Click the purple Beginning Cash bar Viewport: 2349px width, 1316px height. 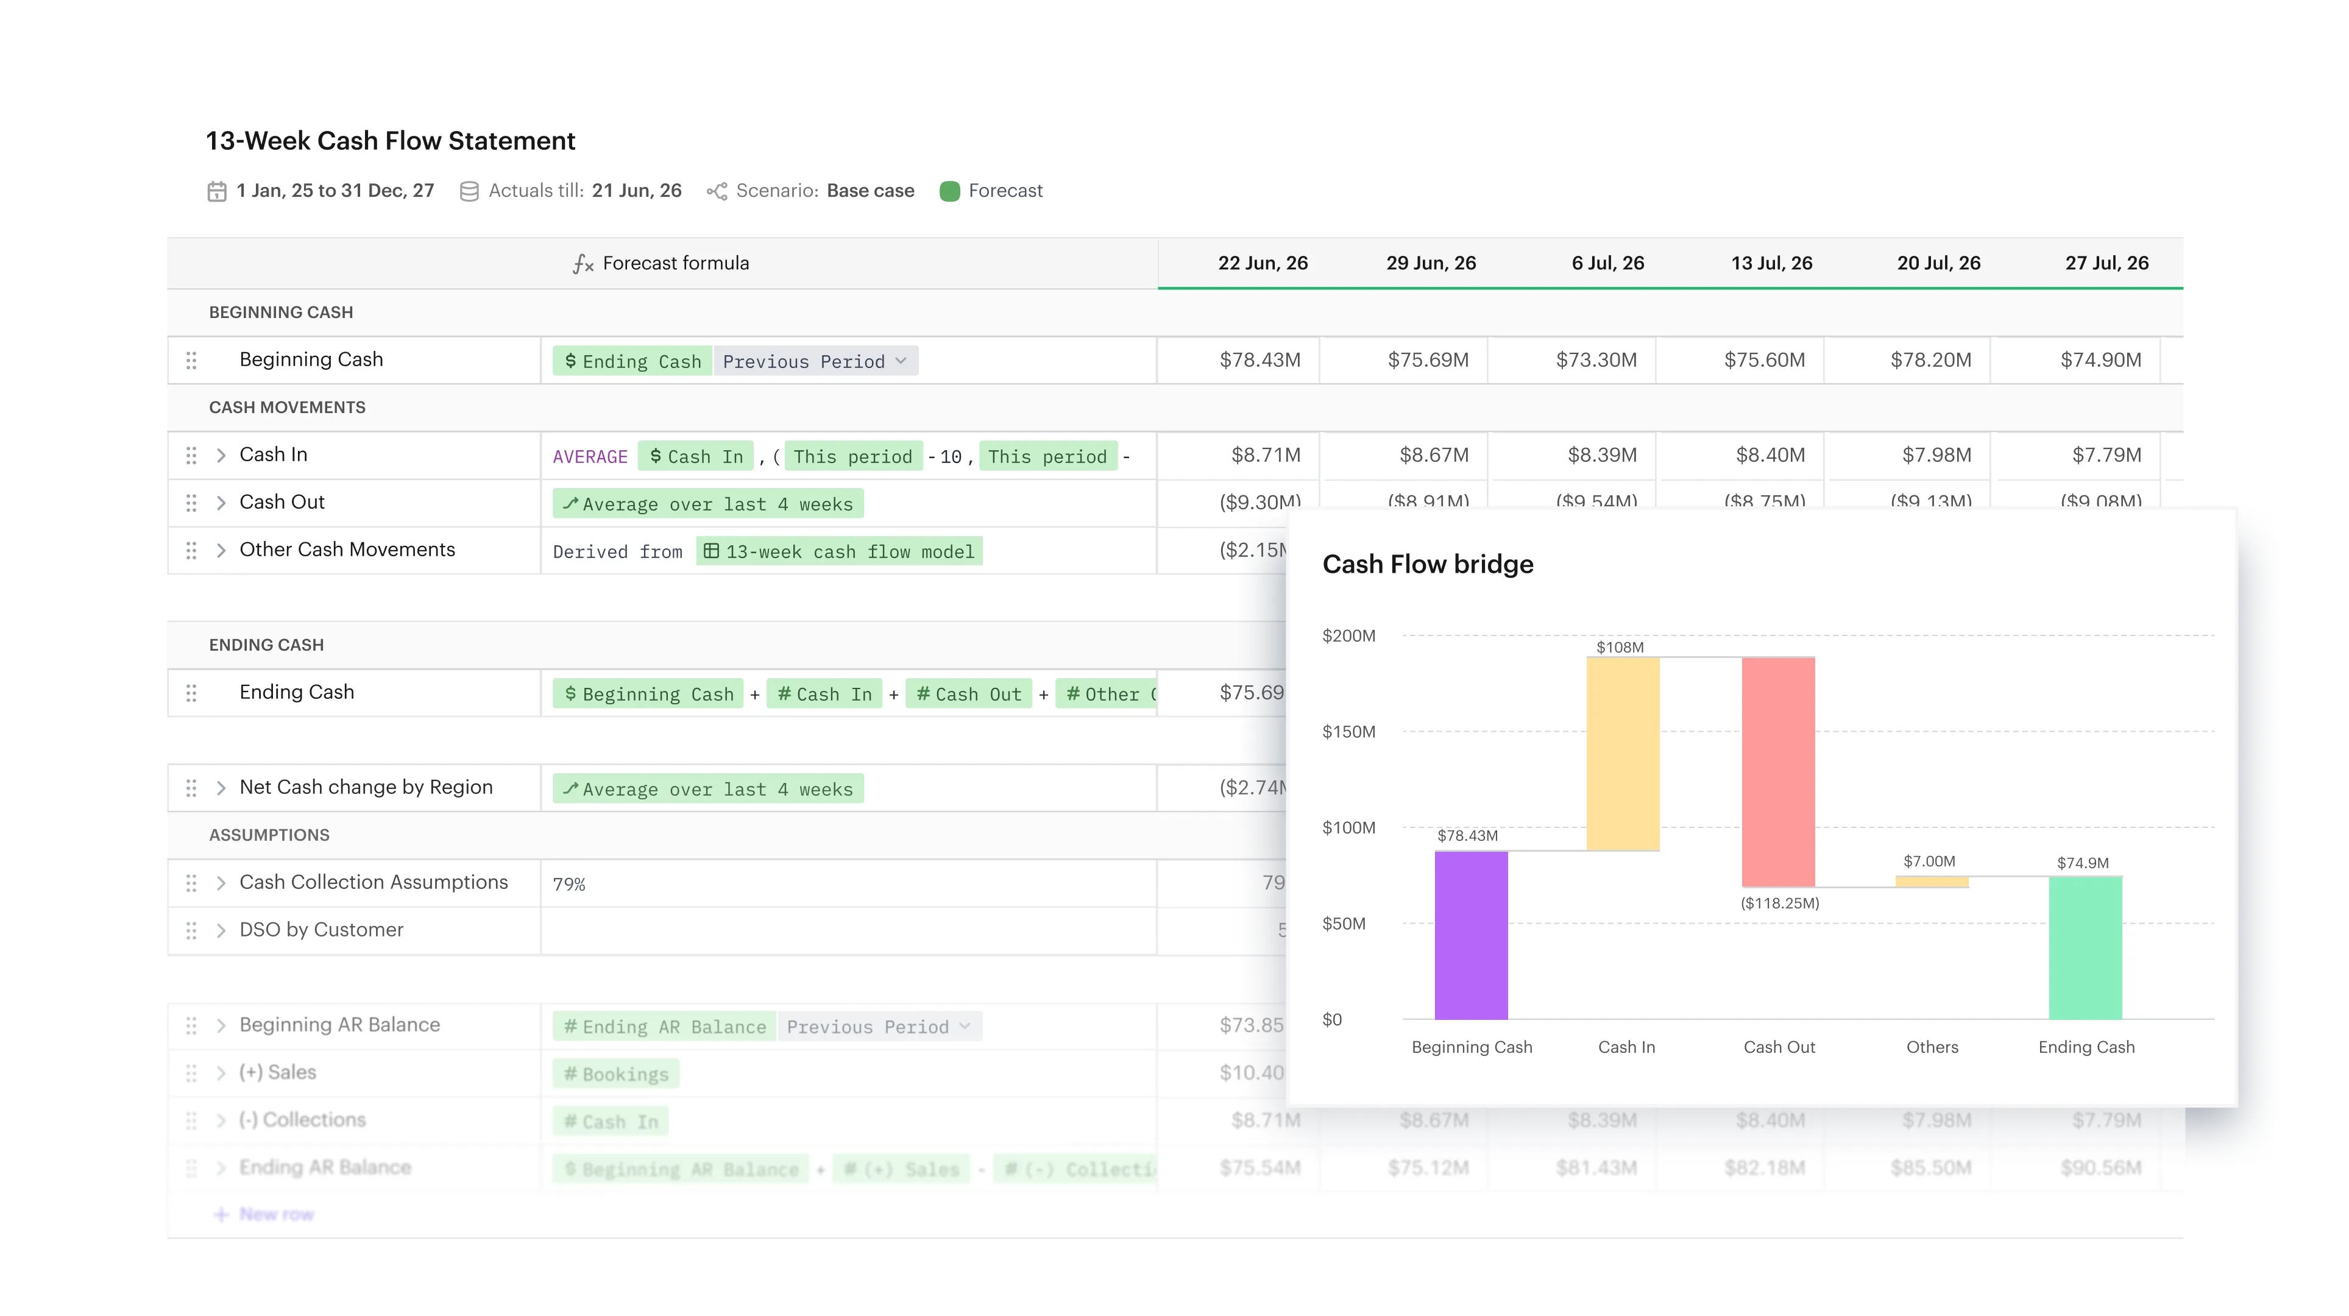click(1471, 935)
